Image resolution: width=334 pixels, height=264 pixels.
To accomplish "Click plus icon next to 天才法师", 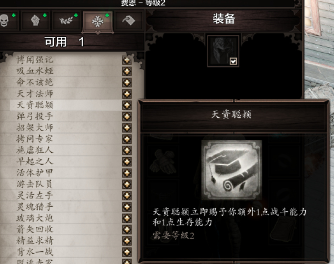I will (x=127, y=94).
